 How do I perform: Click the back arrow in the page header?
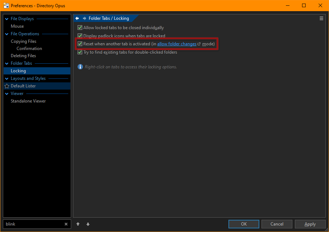77,18
